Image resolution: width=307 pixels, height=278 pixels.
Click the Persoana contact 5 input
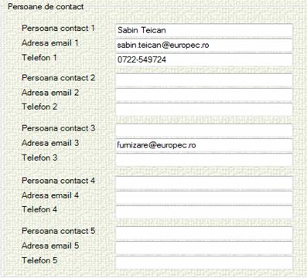[x=204, y=233]
